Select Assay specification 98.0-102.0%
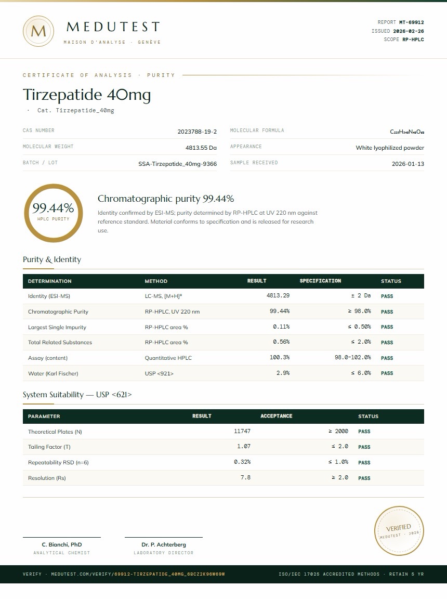 (x=353, y=358)
